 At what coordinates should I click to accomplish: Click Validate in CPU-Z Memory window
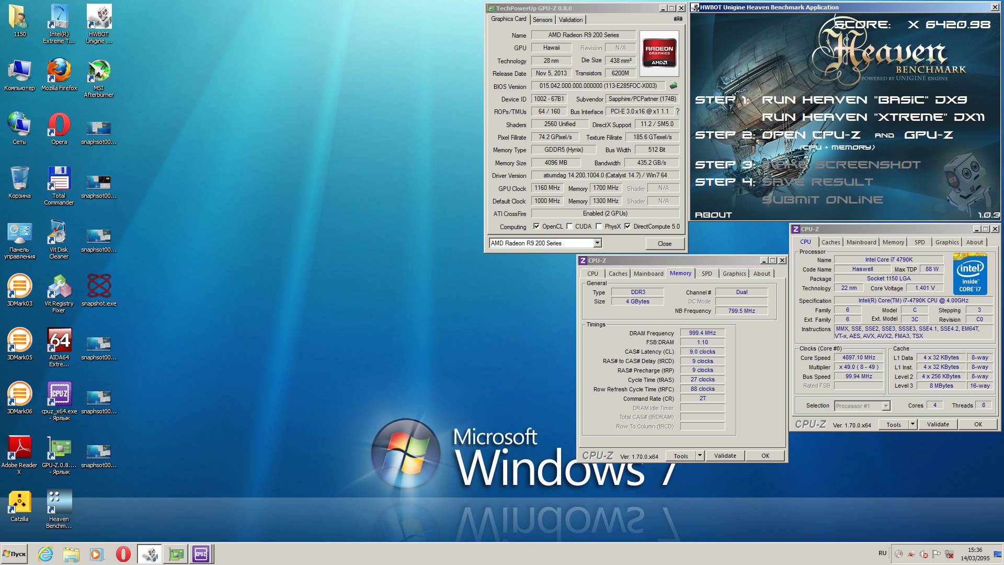pyautogui.click(x=725, y=456)
